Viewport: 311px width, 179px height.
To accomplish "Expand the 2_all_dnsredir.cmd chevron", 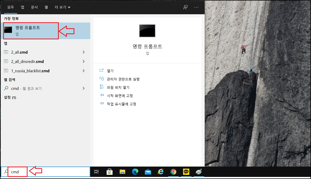I will tap(83, 61).
